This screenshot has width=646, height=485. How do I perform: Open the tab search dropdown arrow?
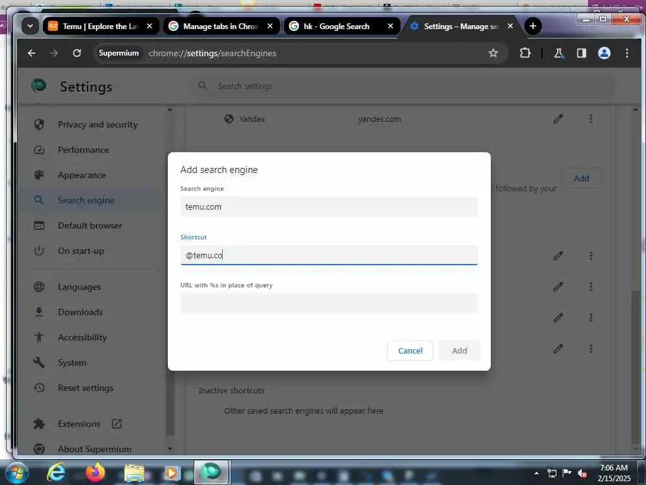click(x=30, y=26)
